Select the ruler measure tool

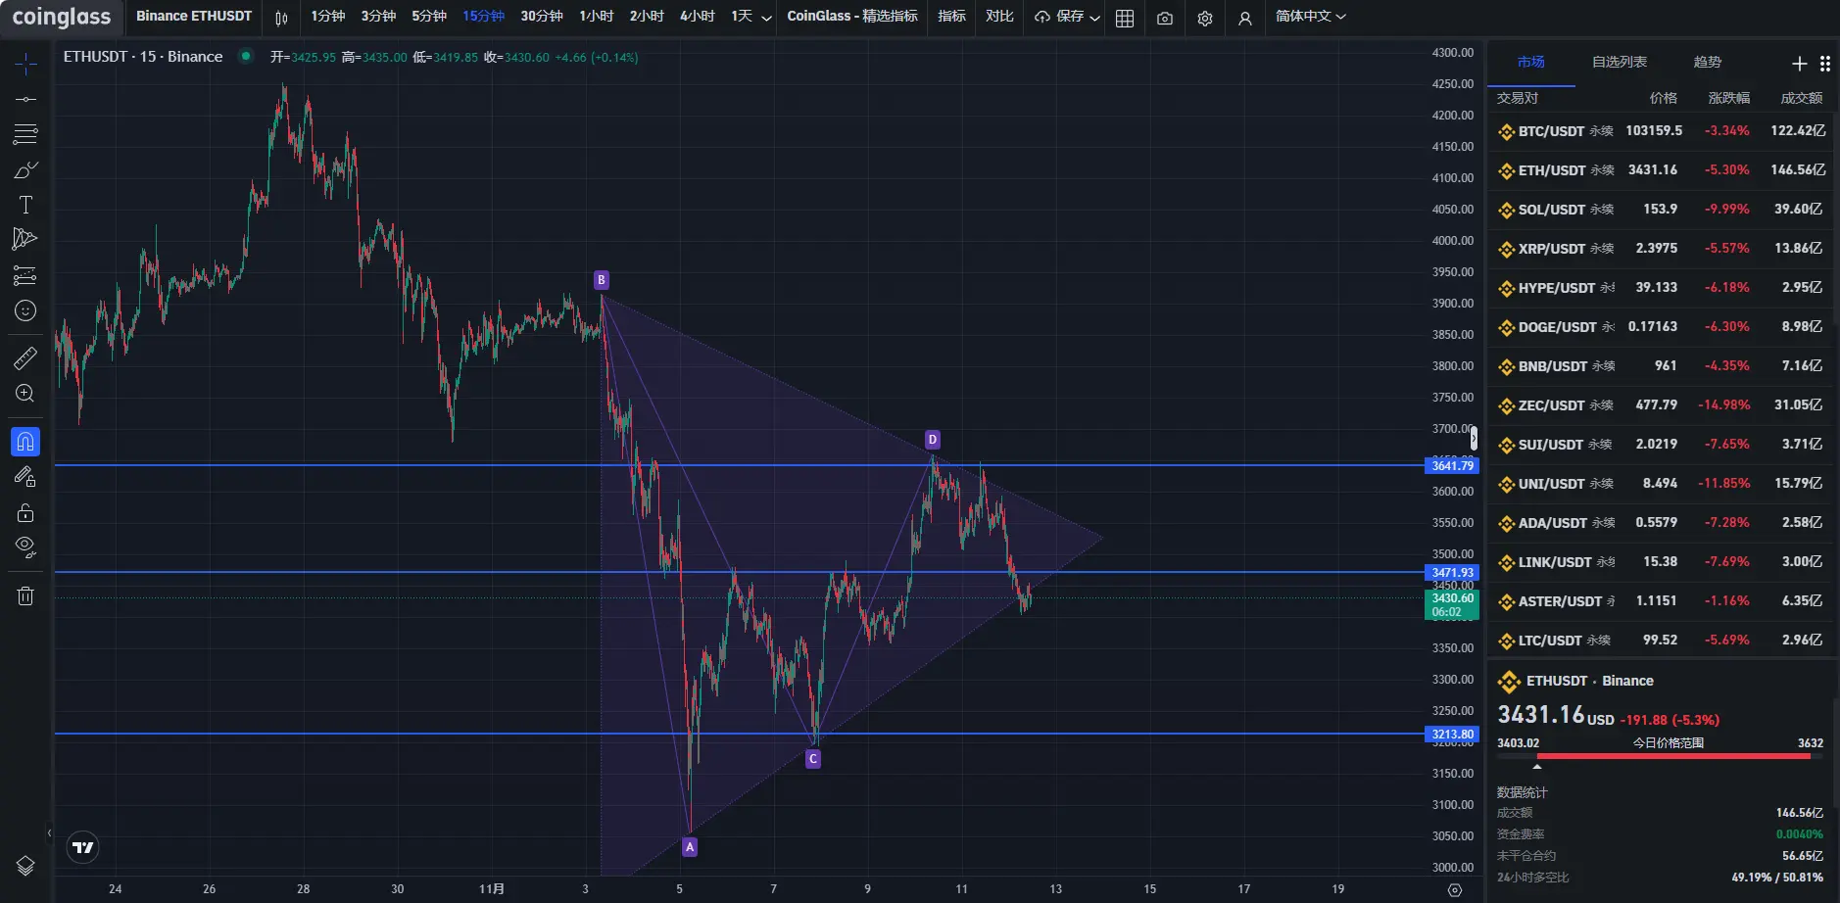point(25,357)
